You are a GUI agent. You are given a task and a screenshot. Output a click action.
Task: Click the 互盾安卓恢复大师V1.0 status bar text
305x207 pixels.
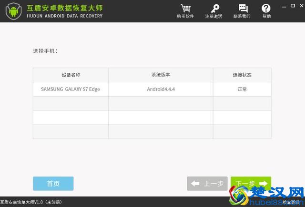coord(31,202)
